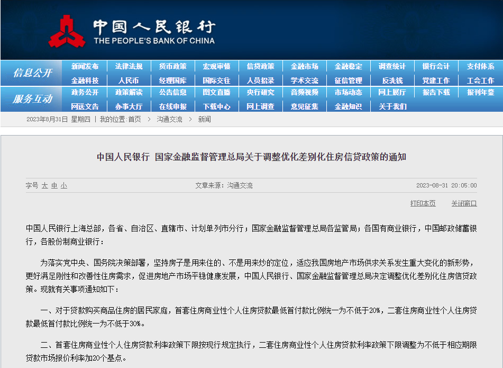Image resolution: width=503 pixels, height=368 pixels.
Task: Open 金融稳定 menu item
Action: tap(349, 67)
